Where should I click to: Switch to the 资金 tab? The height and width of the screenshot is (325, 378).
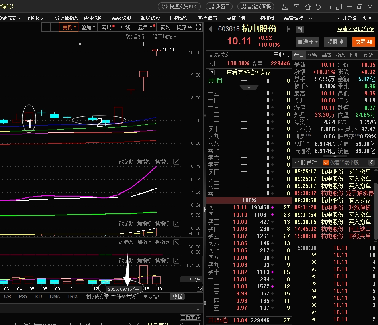(x=313, y=55)
